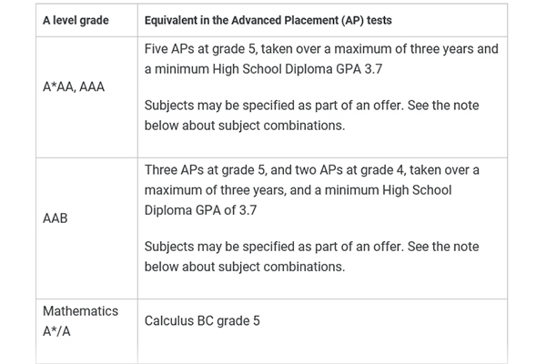The width and height of the screenshot is (546, 364).
Task: Click the word 'Mathematics' in last row
Action: click(80, 311)
